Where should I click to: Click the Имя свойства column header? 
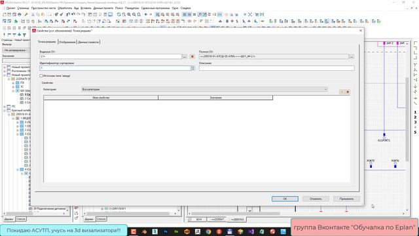(x=101, y=98)
